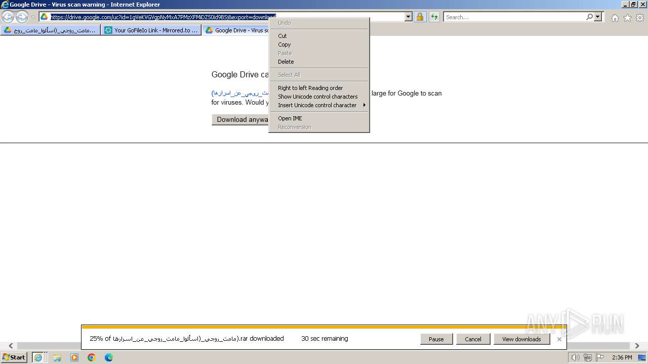
Task: Expand the address bar autocomplete dropdown
Action: click(409, 17)
